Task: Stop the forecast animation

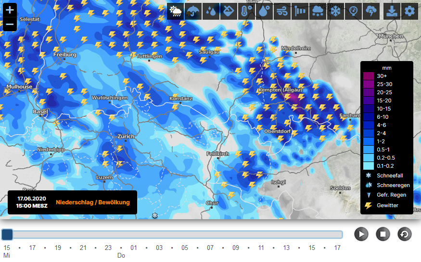Action: coord(383,234)
